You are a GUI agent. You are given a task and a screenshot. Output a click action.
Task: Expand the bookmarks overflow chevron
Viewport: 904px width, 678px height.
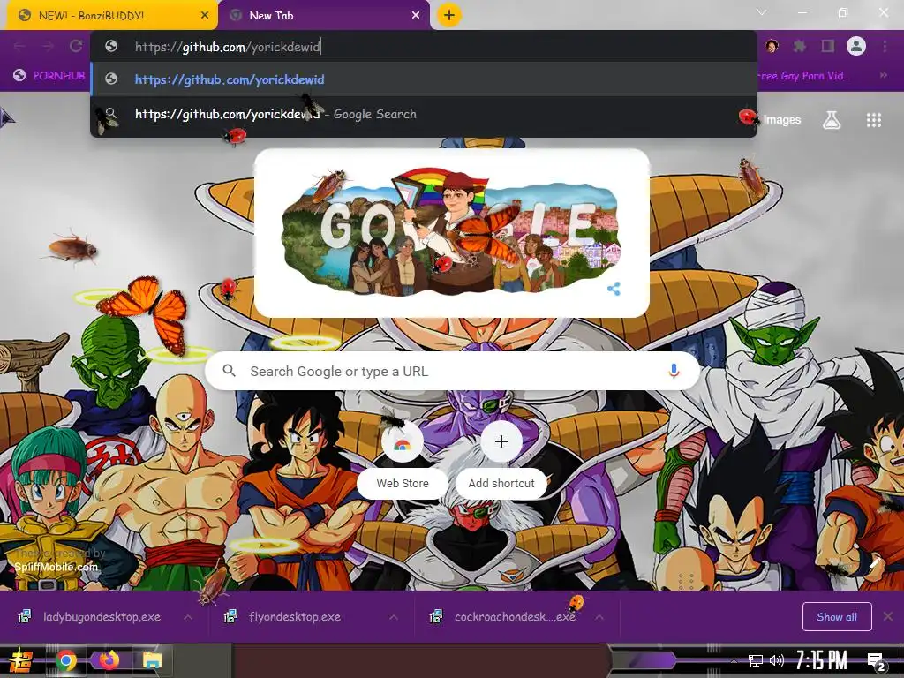tap(883, 76)
